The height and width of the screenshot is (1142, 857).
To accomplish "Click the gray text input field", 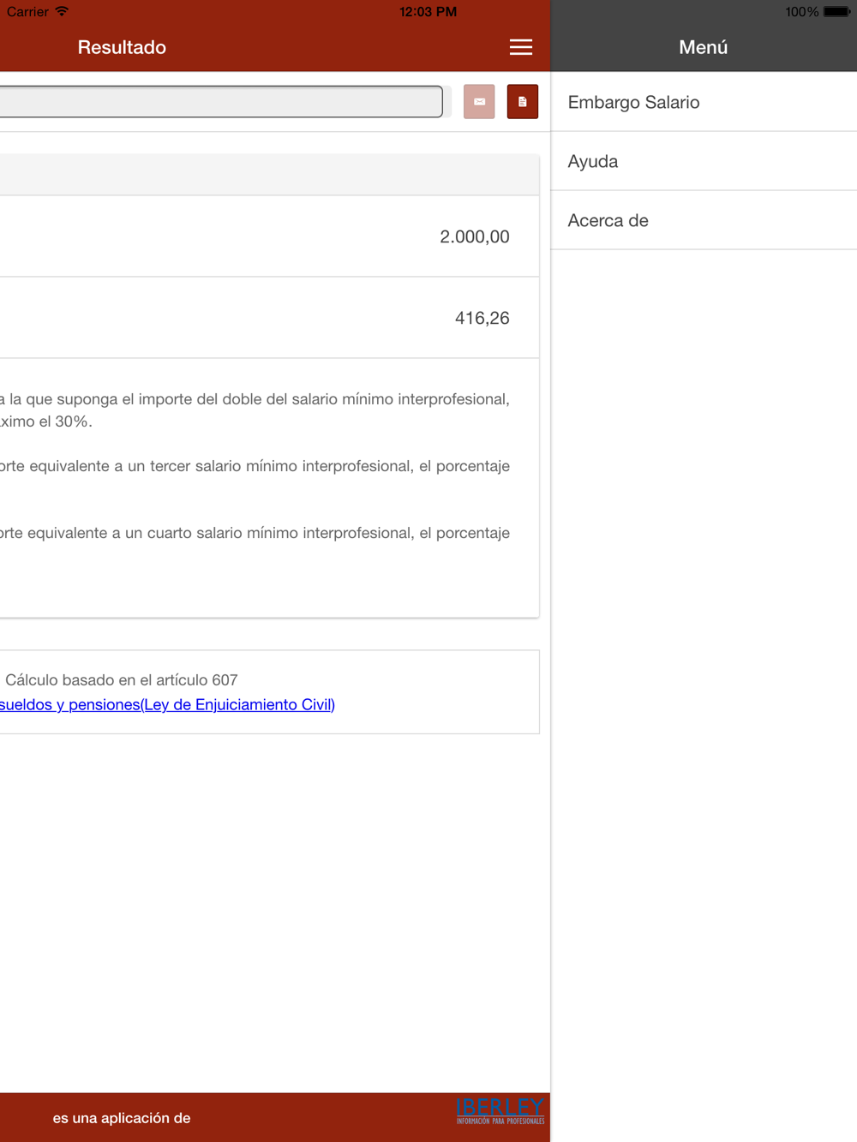I will (x=221, y=102).
